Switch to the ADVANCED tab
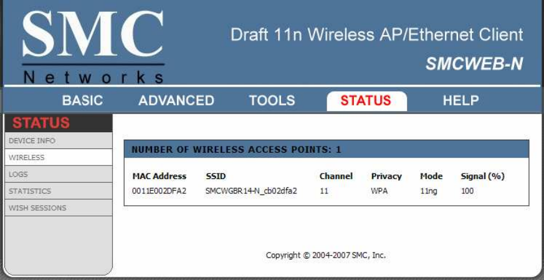This screenshot has width=544, height=280. (x=176, y=100)
